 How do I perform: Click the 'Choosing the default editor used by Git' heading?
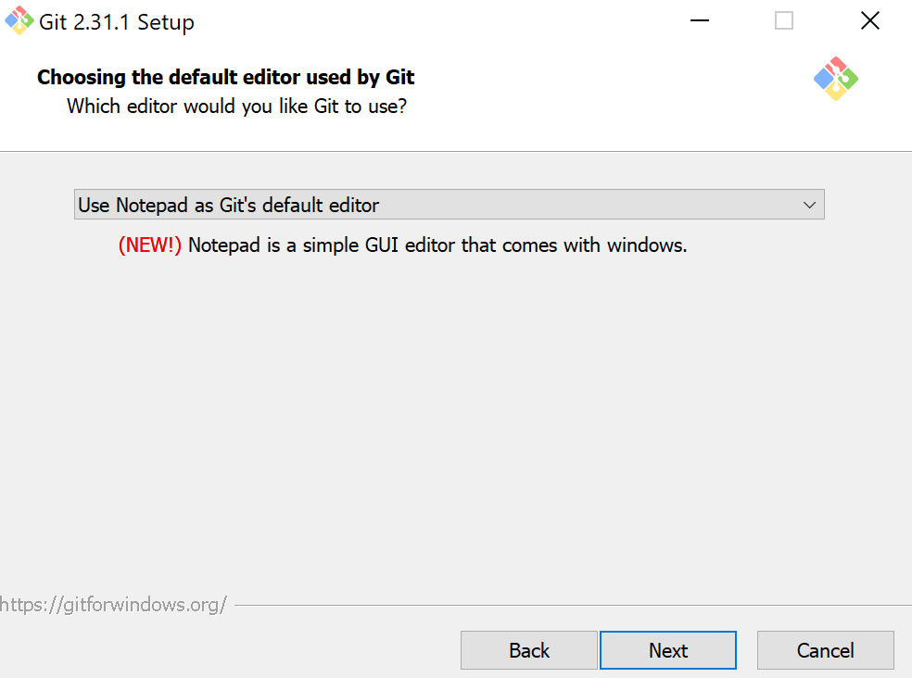pos(225,77)
